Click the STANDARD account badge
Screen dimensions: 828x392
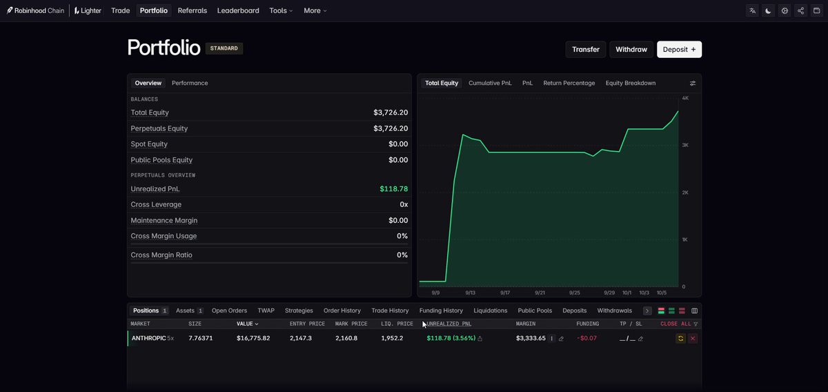(224, 48)
